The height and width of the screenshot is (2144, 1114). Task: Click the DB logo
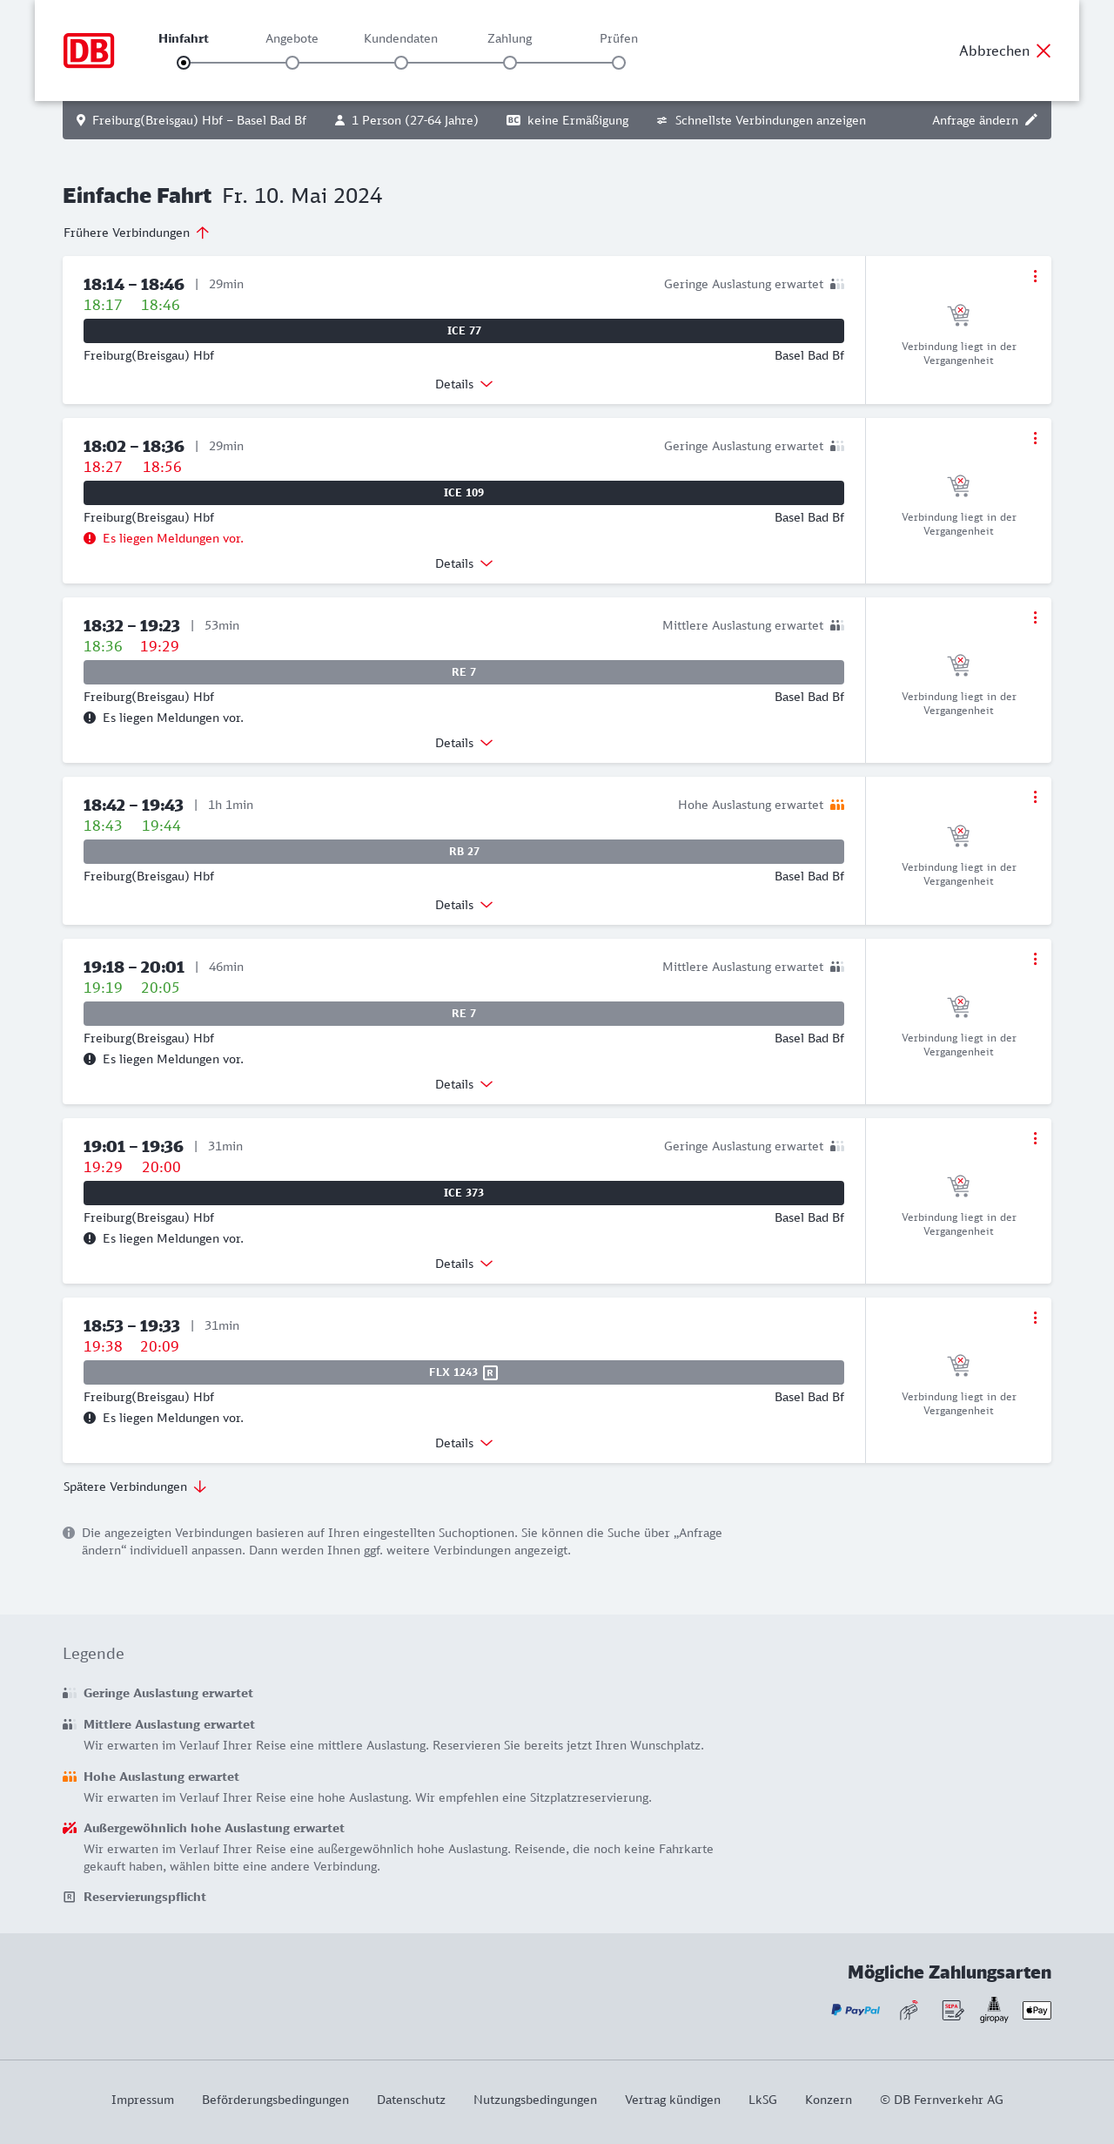tap(89, 51)
